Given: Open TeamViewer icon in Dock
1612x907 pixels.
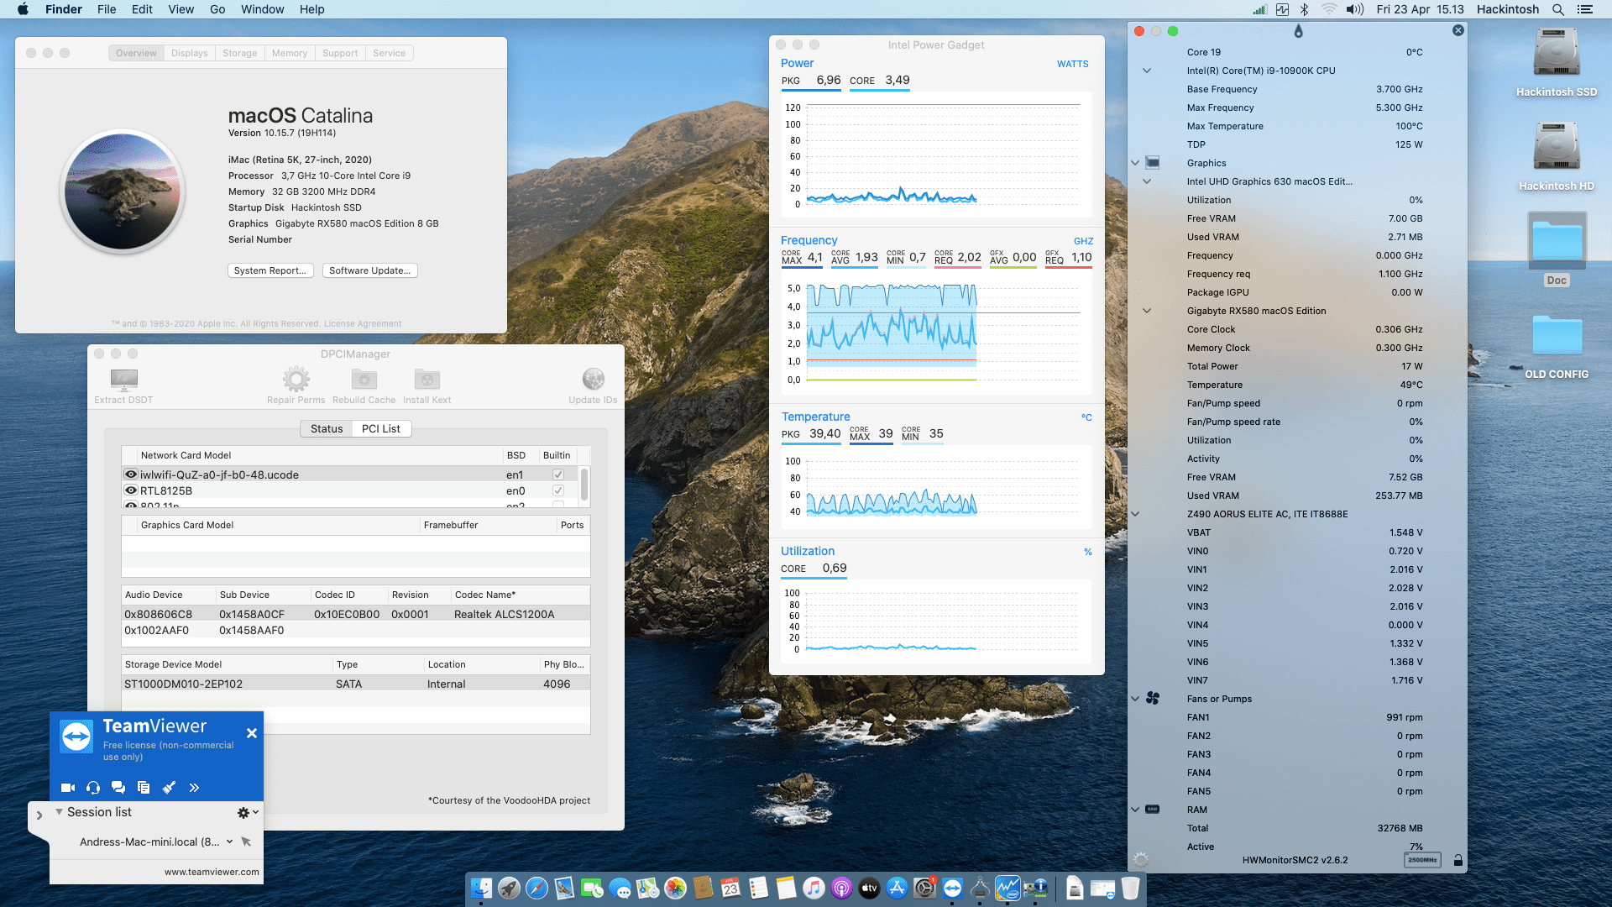Looking at the screenshot, I should pos(952,888).
